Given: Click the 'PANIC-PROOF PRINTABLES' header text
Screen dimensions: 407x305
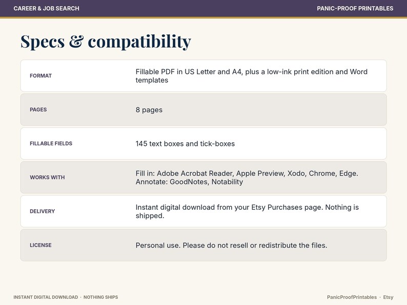Looking at the screenshot, I should 355,8.
